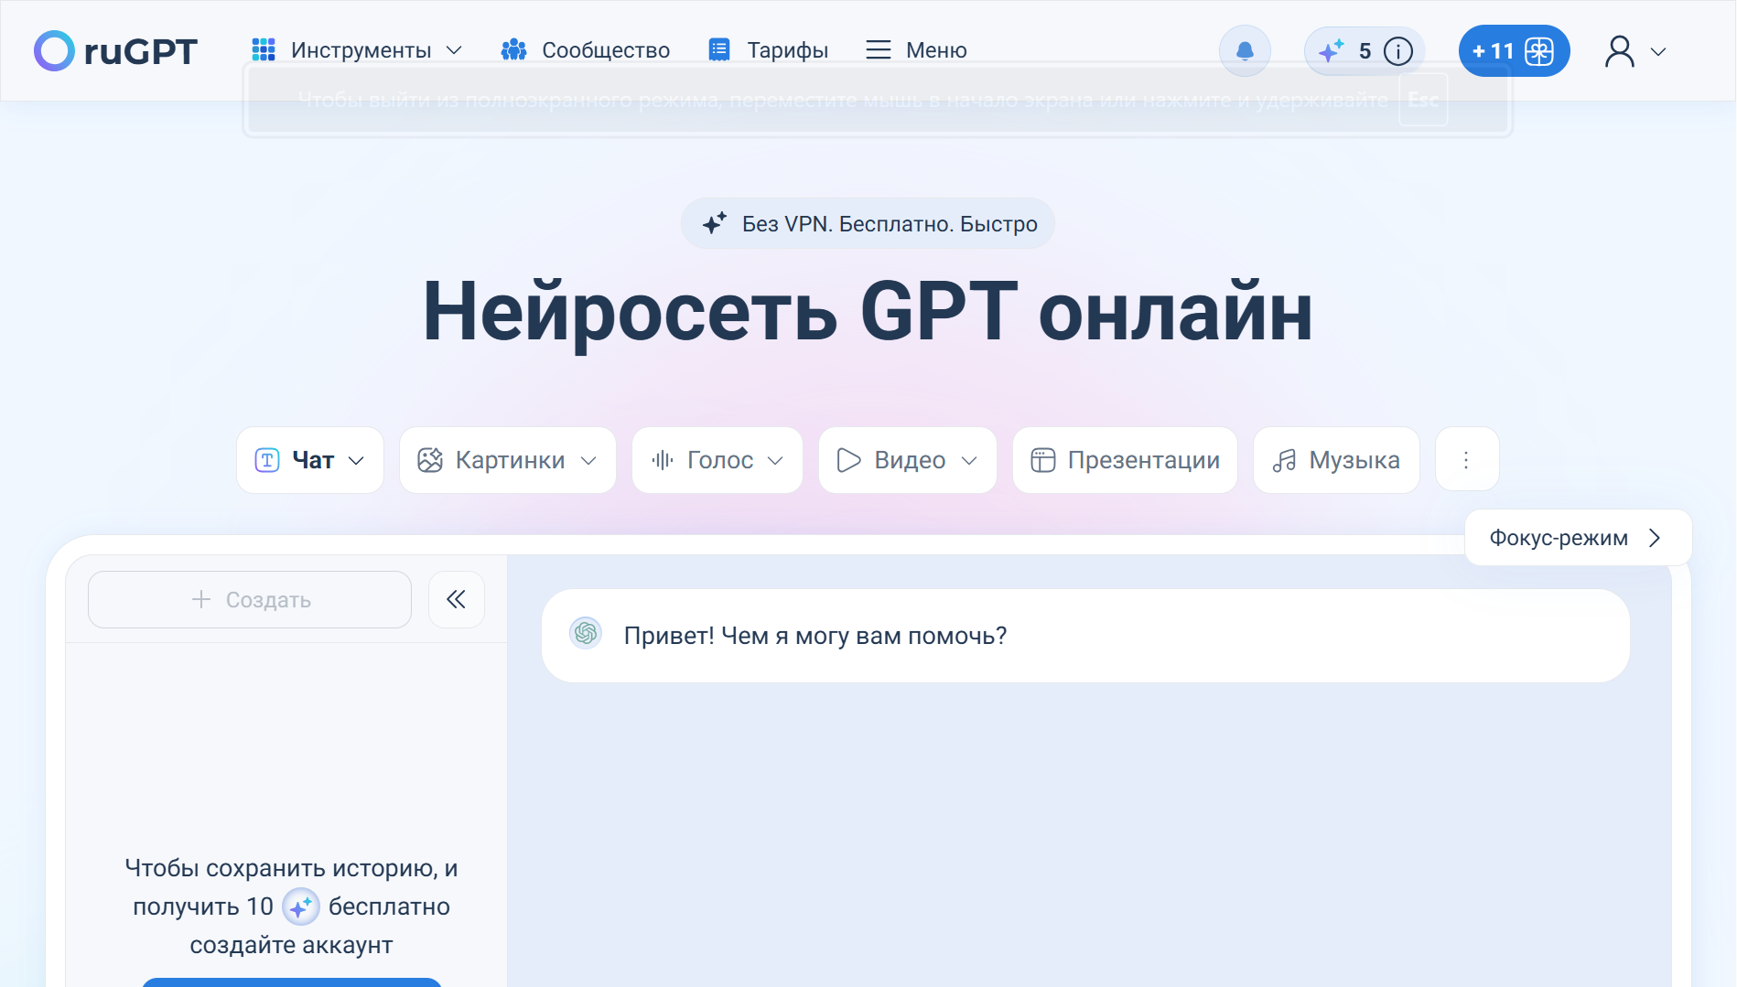Screen dimensions: 1737x987
Task: Click the Создать new chat button
Action: coord(250,600)
